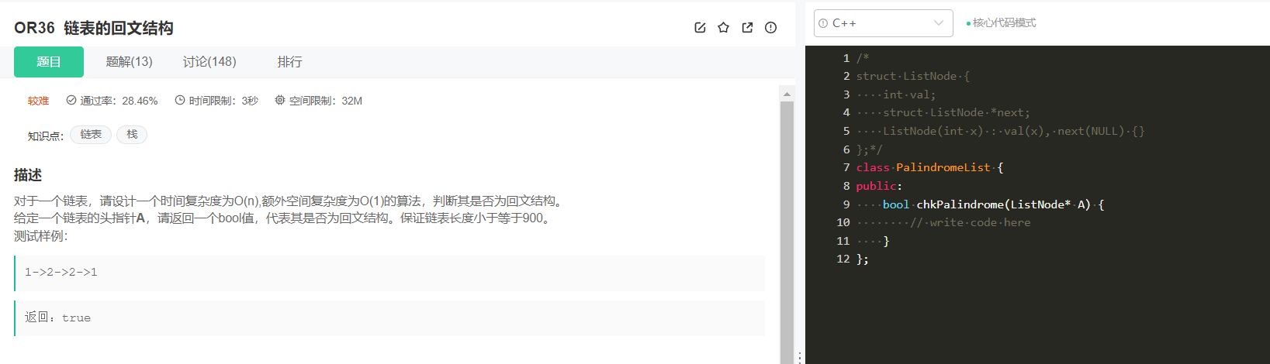Click the space limit chip icon
Screen dimensions: 1270x364
click(x=280, y=101)
